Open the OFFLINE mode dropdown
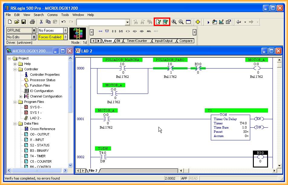This screenshot has width=288, height=185. pos(34,30)
